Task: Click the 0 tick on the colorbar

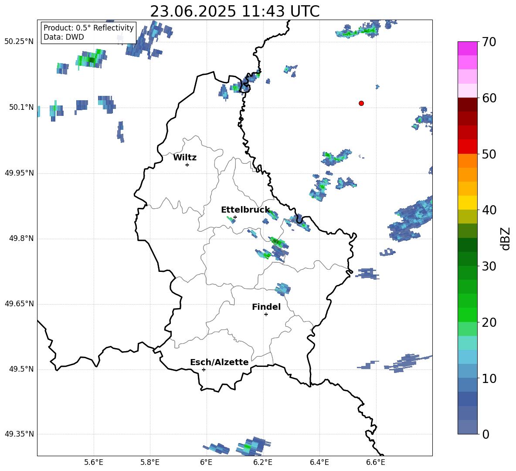Action: tap(485, 434)
